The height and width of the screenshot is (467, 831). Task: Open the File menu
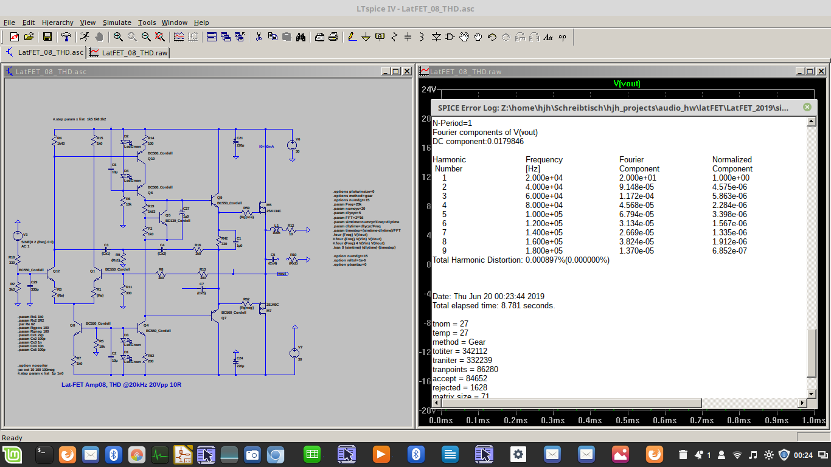coord(9,22)
